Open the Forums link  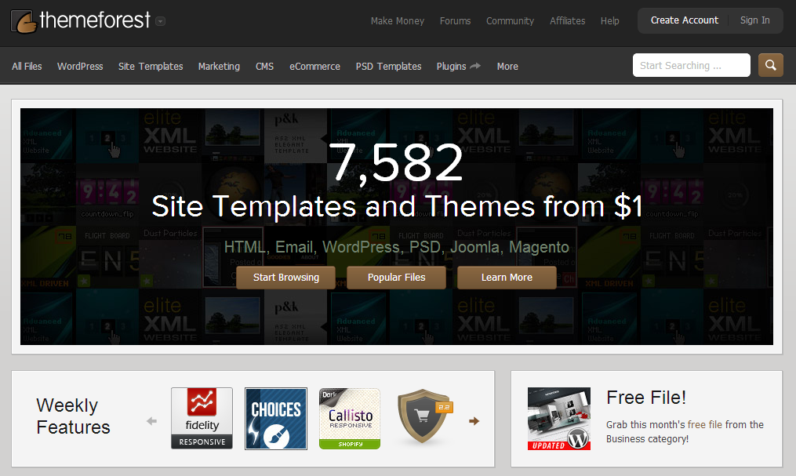[456, 21]
